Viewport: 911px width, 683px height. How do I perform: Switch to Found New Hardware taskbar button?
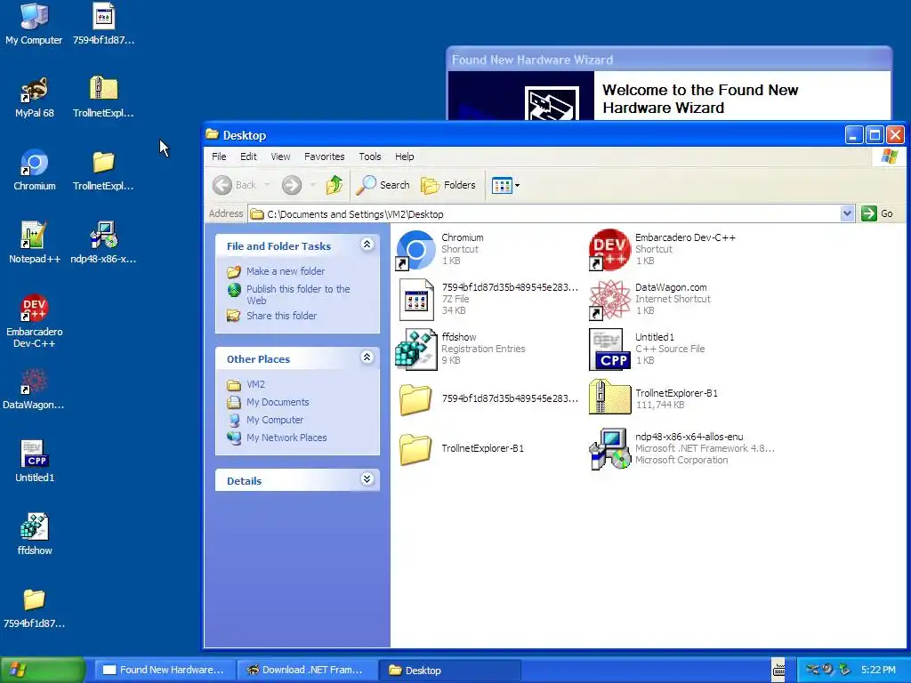click(165, 671)
